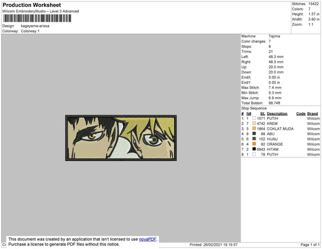Click the embroidery design preview image

tap(121, 138)
